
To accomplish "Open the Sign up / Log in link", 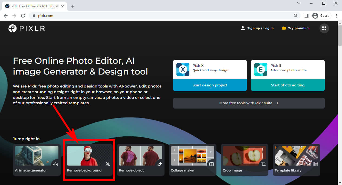I will click(x=257, y=28).
